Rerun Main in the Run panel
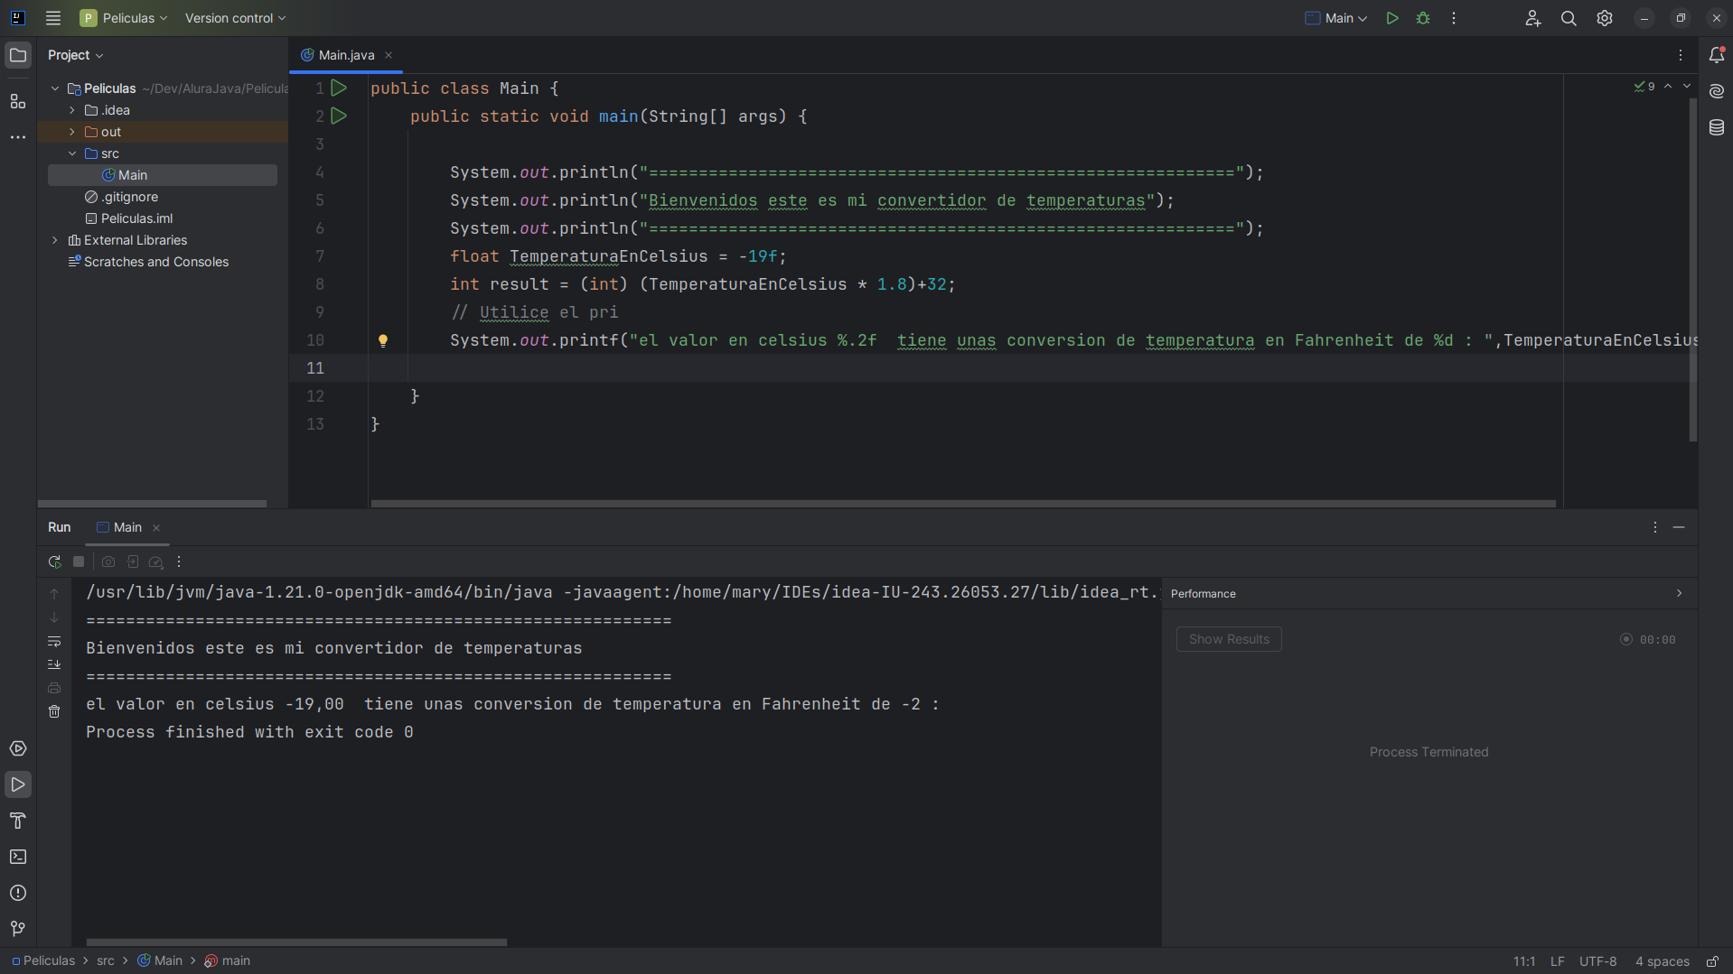This screenshot has width=1733, height=974. tap(55, 561)
